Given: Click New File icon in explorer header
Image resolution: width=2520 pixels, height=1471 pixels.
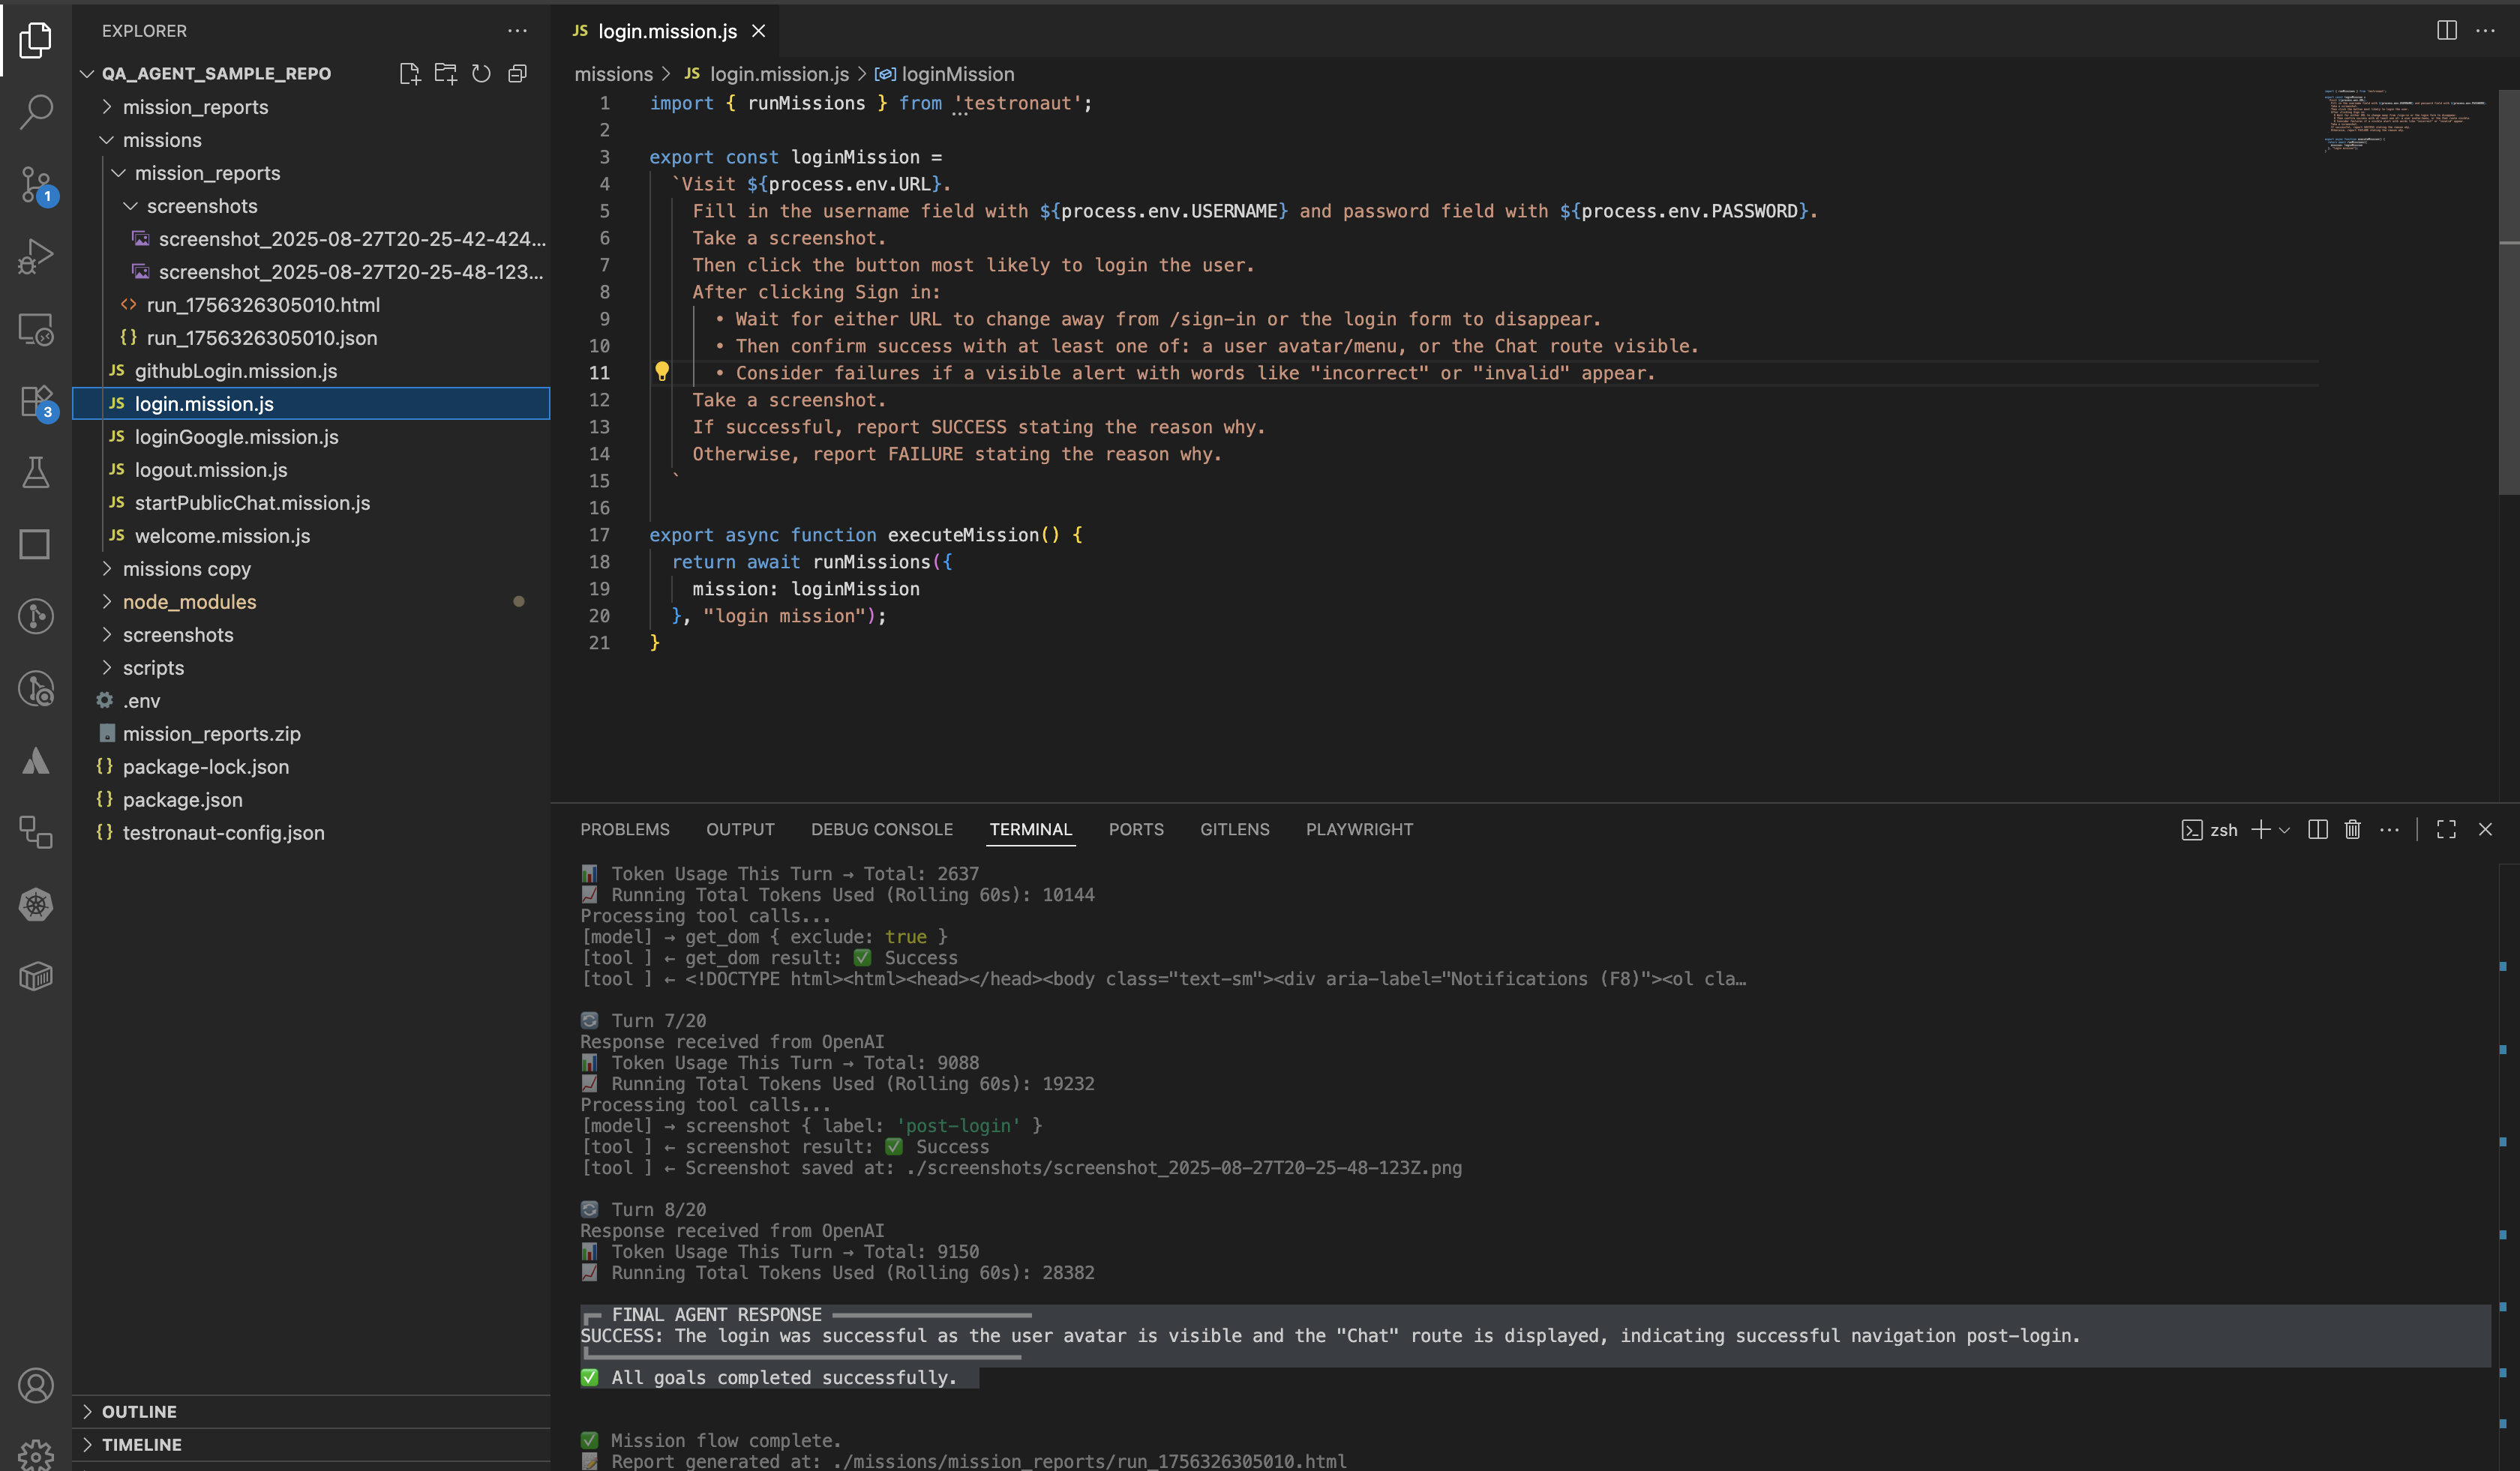Looking at the screenshot, I should [409, 73].
